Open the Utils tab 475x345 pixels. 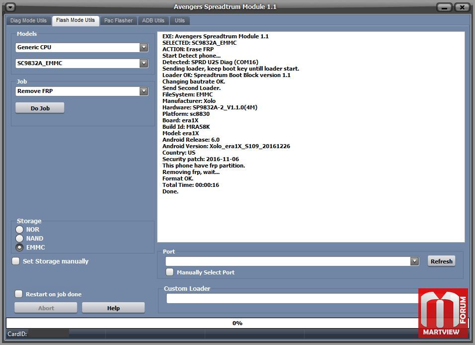click(180, 20)
